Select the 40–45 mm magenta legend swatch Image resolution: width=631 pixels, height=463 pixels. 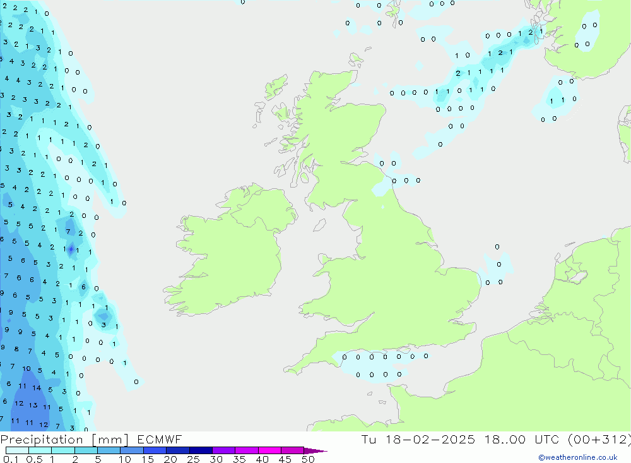click(269, 450)
